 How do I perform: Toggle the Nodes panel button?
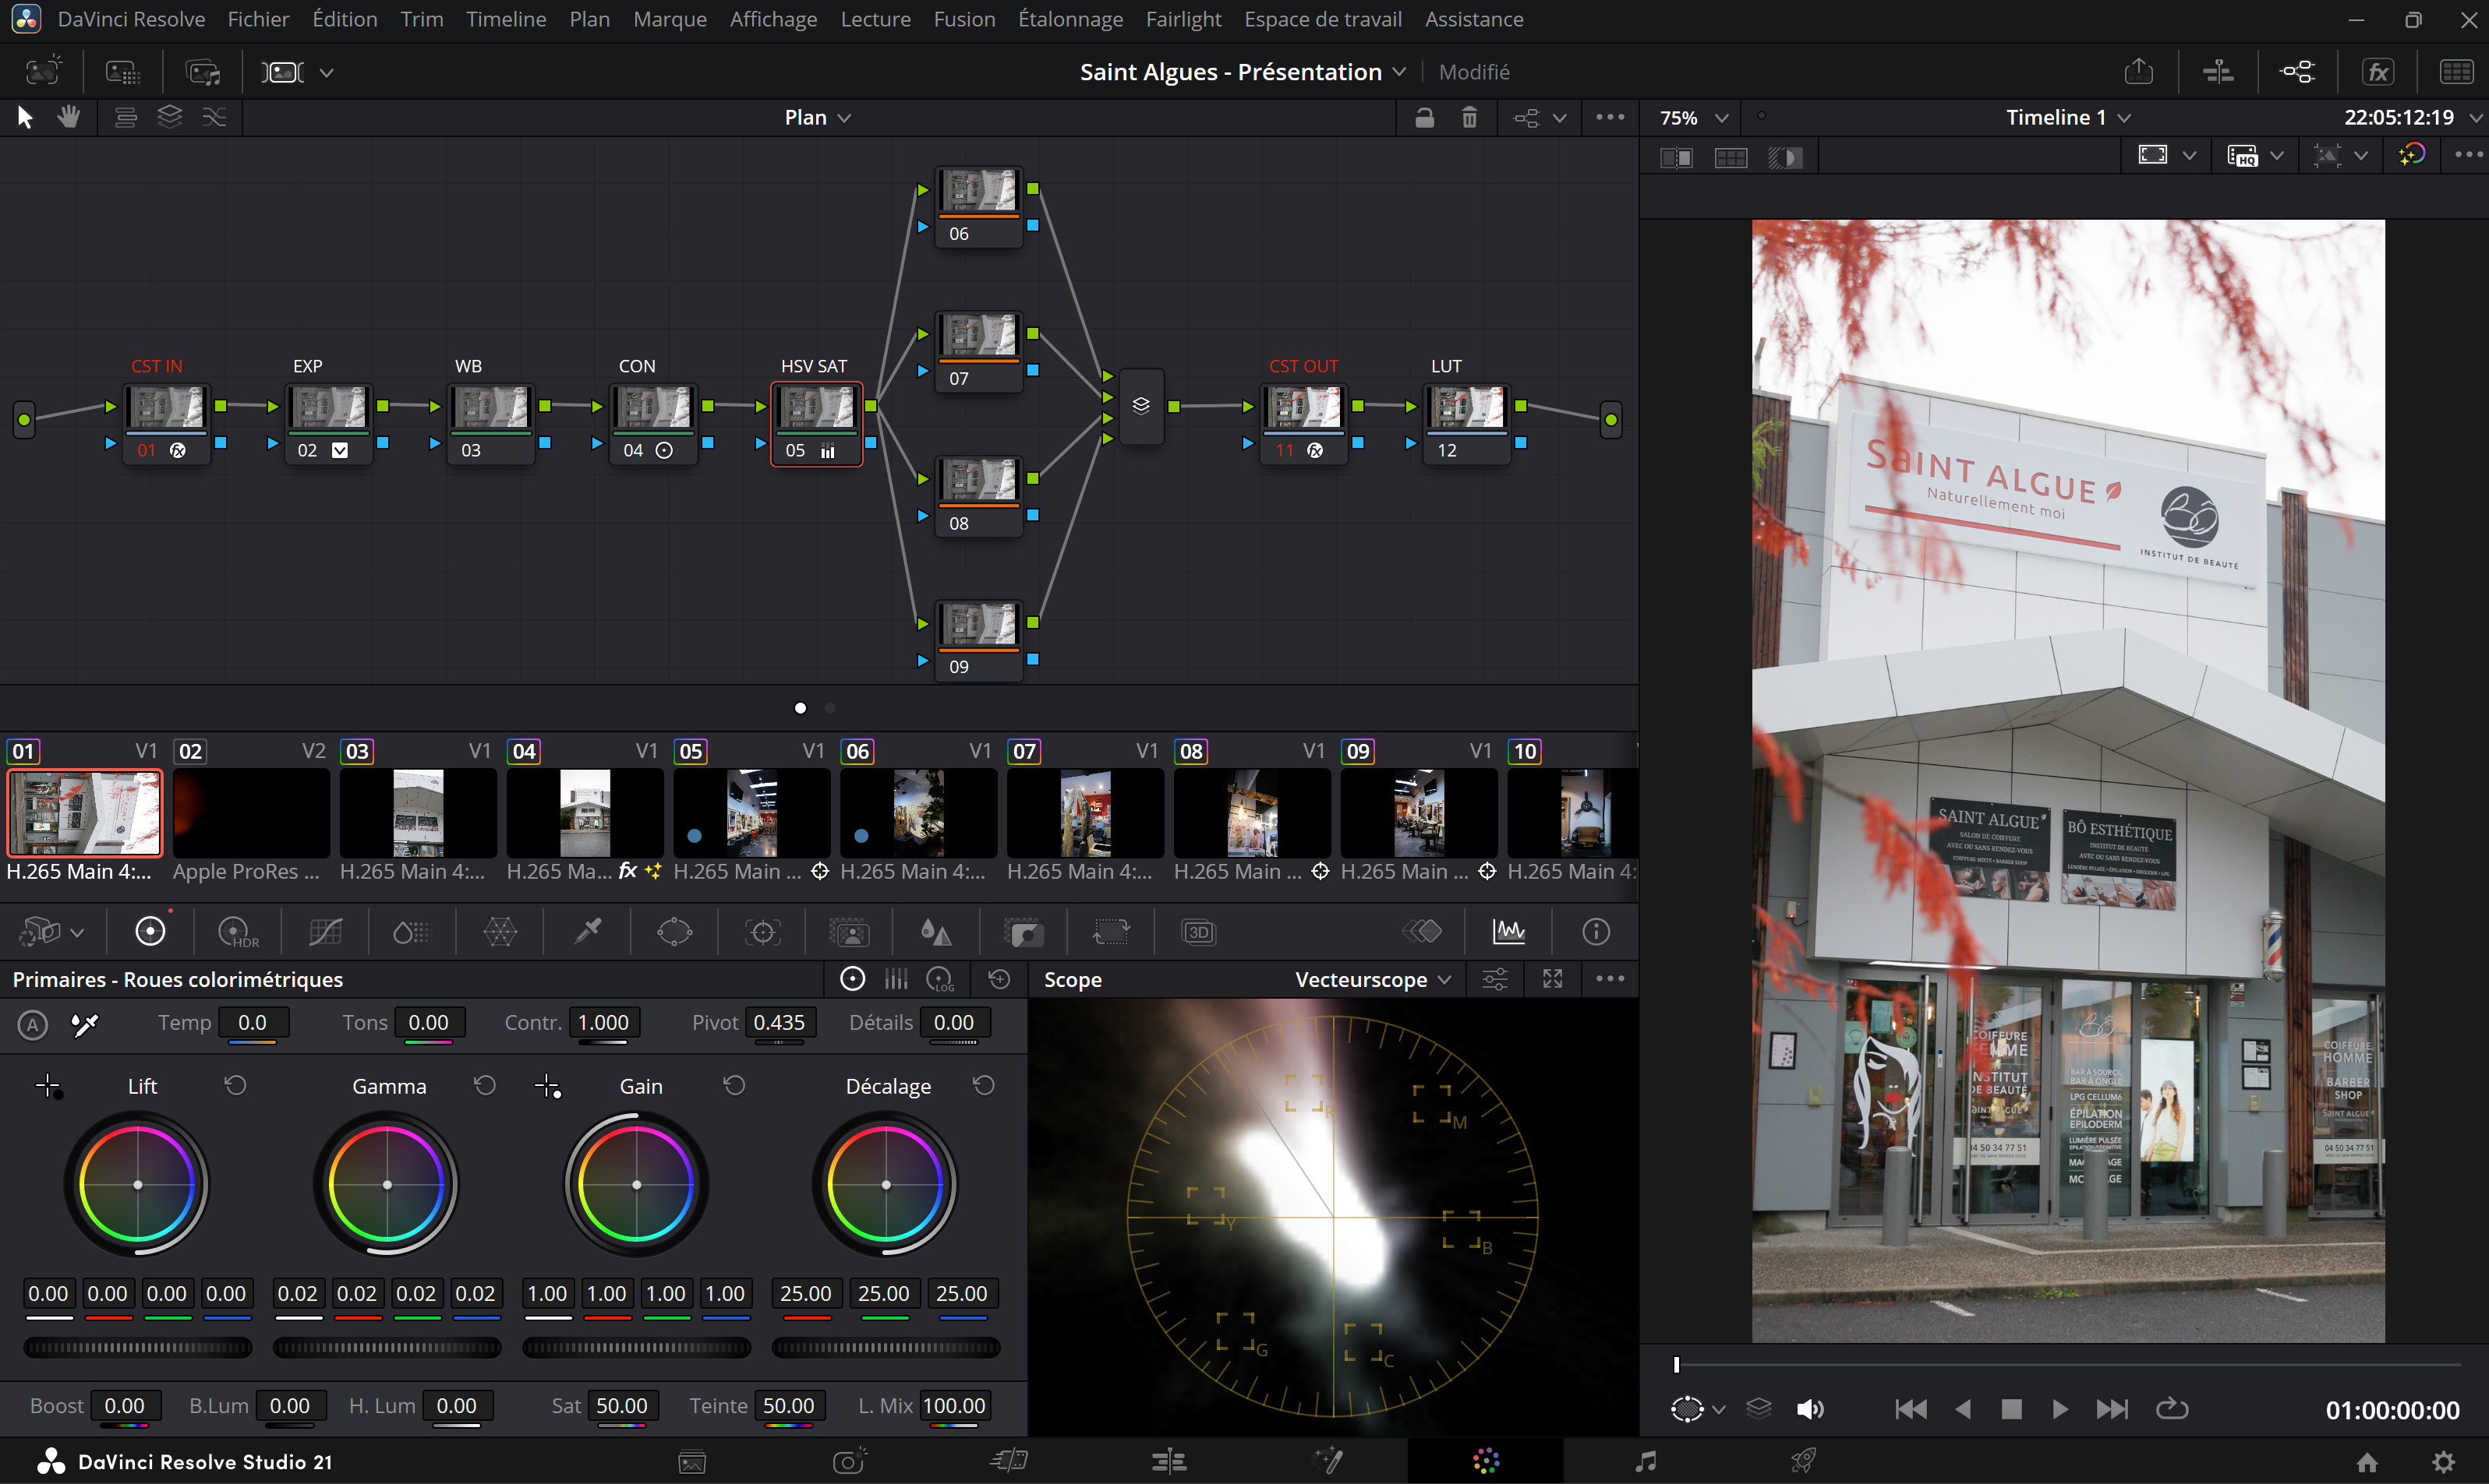(2298, 71)
